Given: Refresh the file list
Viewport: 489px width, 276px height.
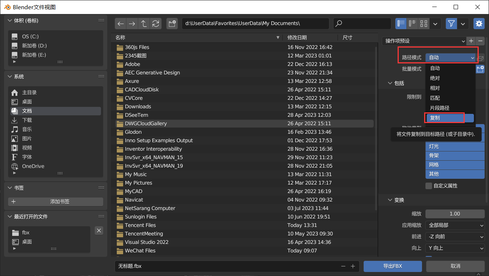Looking at the screenshot, I should (156, 24).
